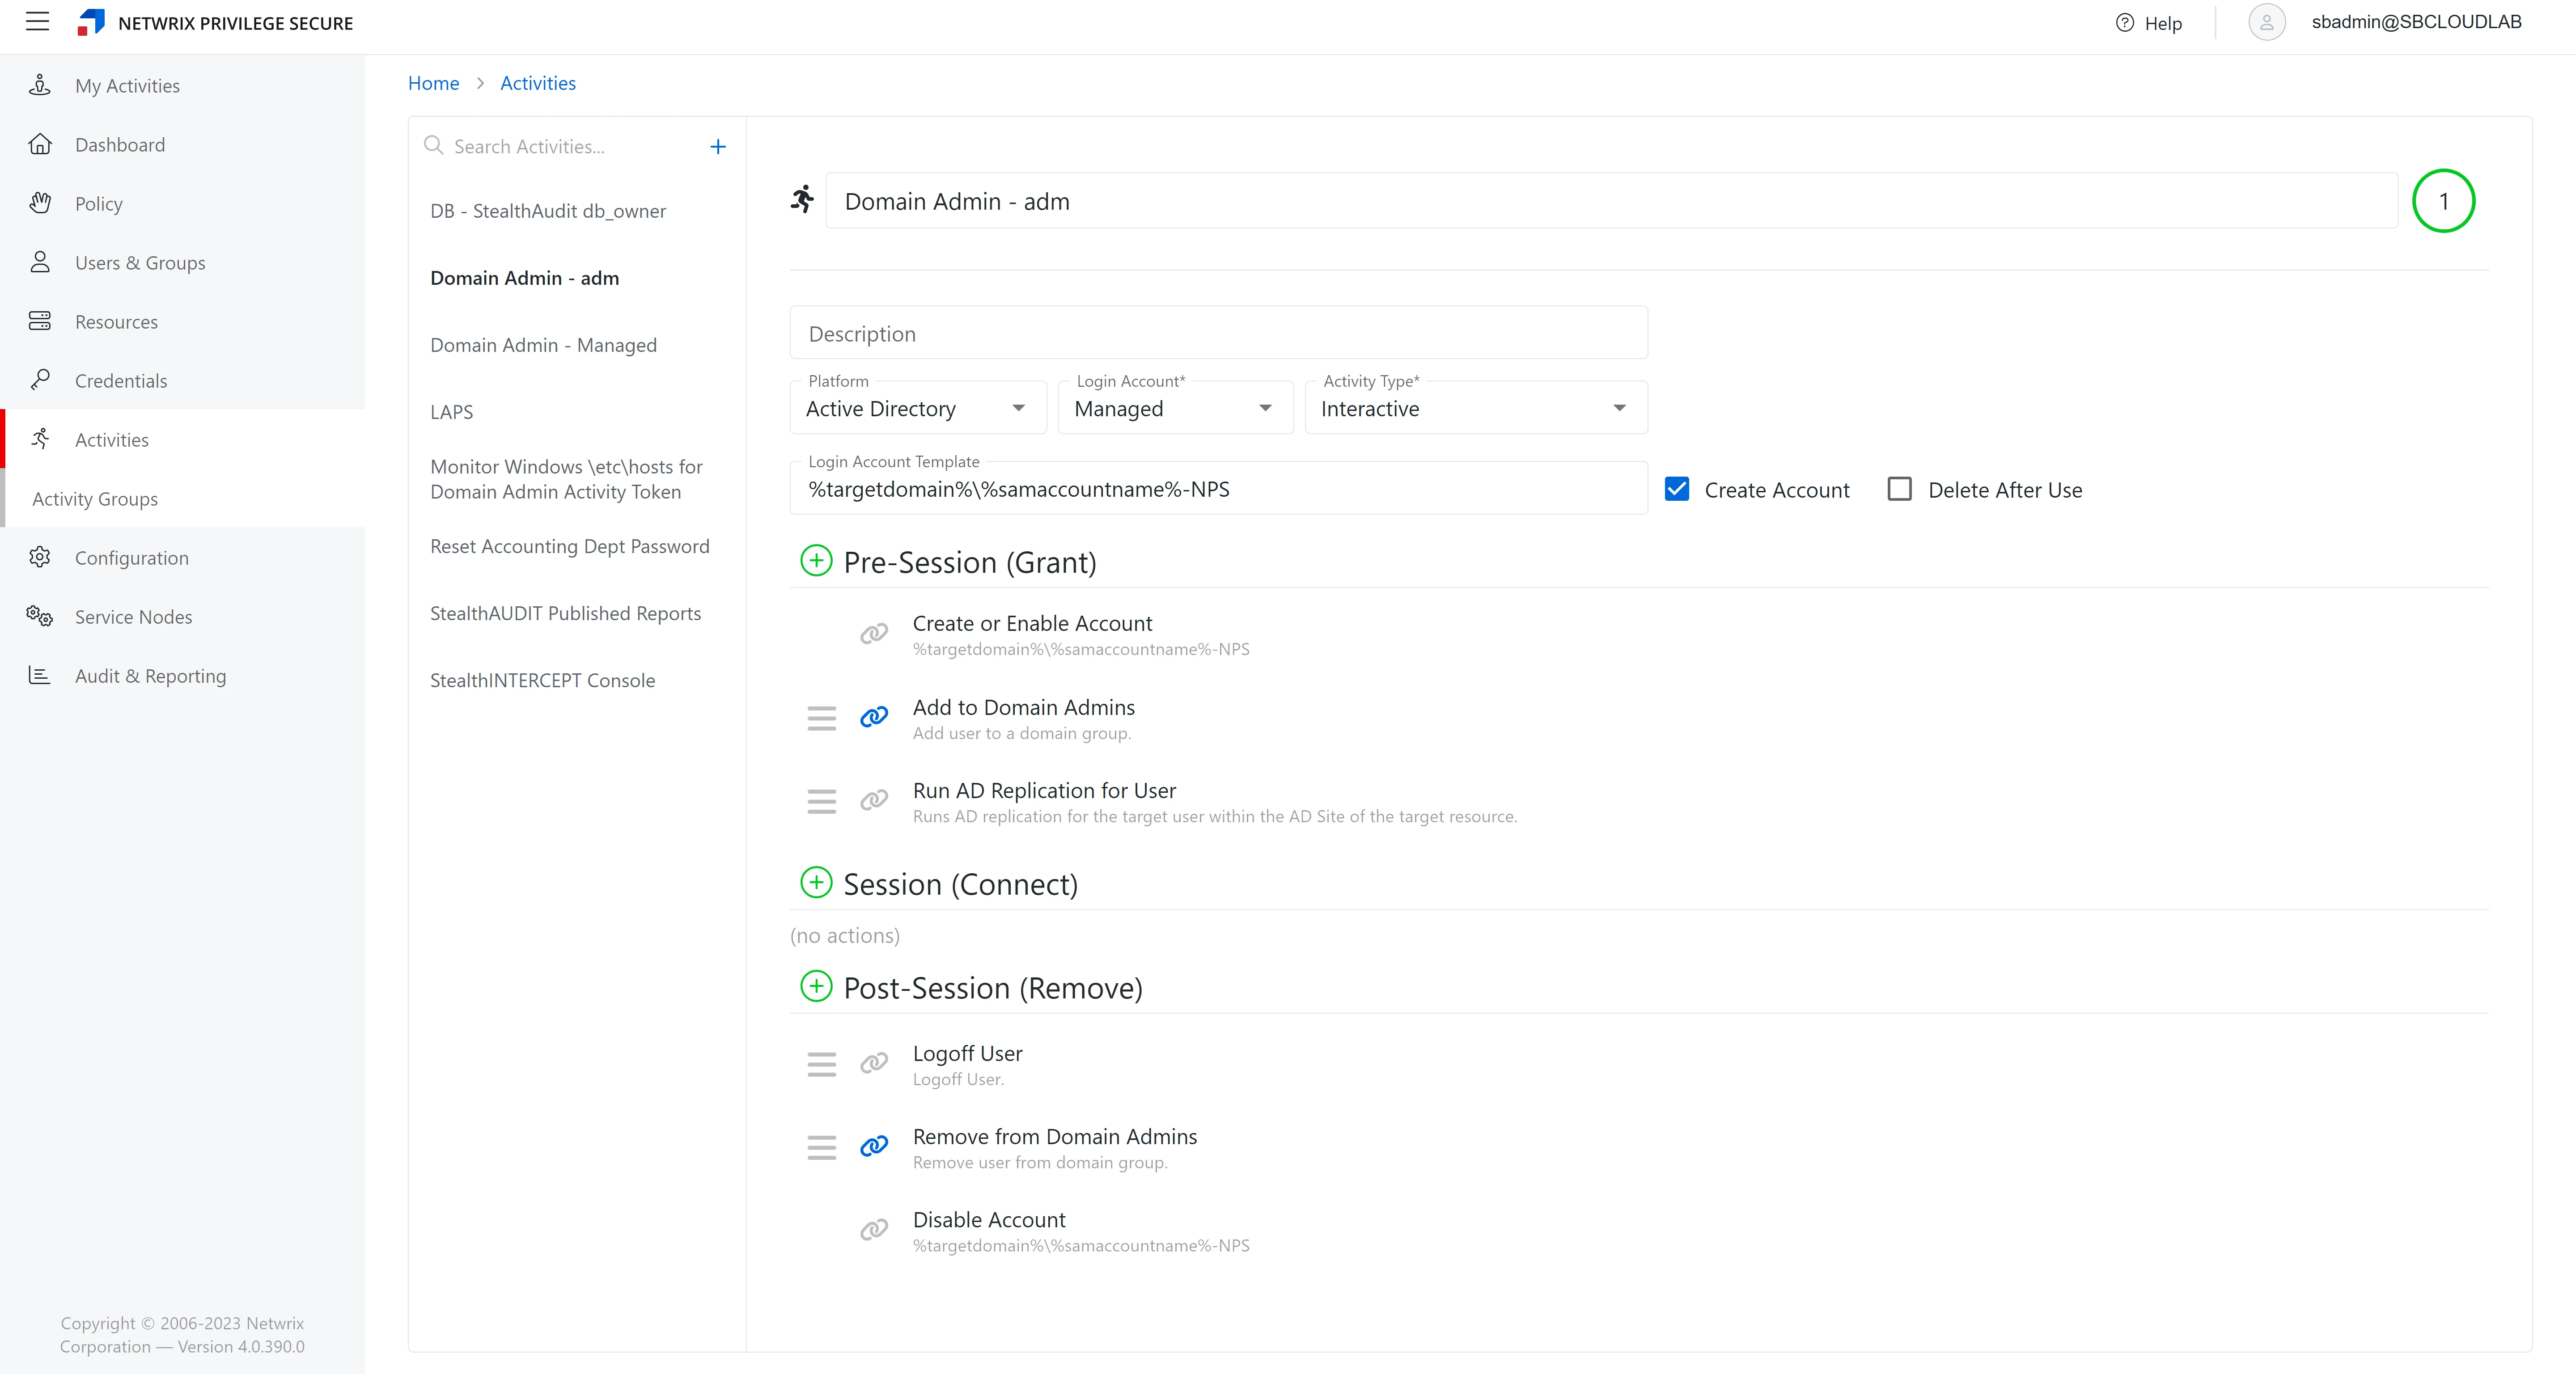This screenshot has width=2576, height=1374.
Task: Click the Dashboard home icon
Action: (40, 144)
